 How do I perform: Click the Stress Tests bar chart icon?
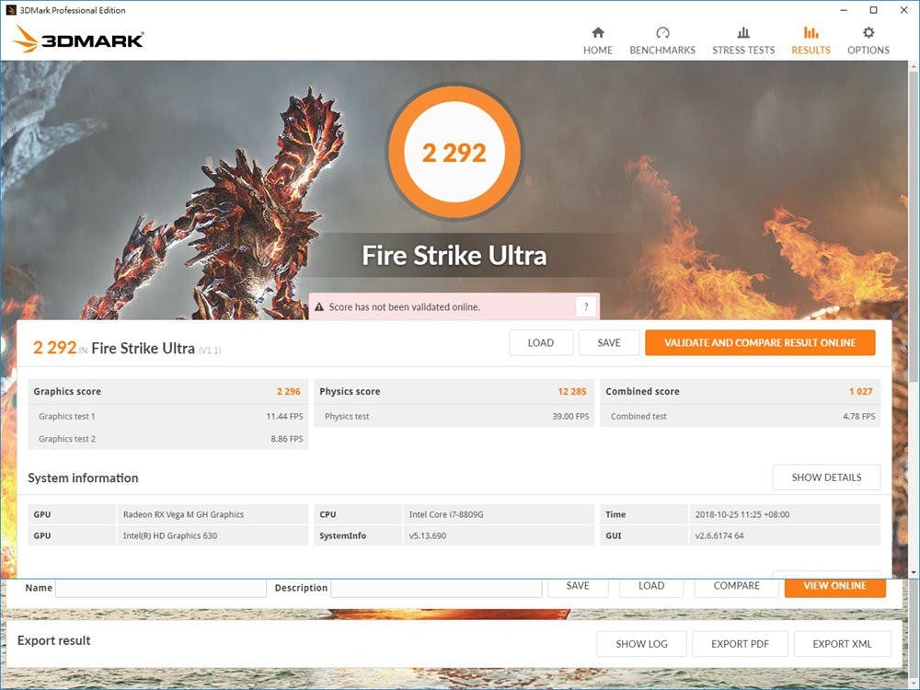743,33
